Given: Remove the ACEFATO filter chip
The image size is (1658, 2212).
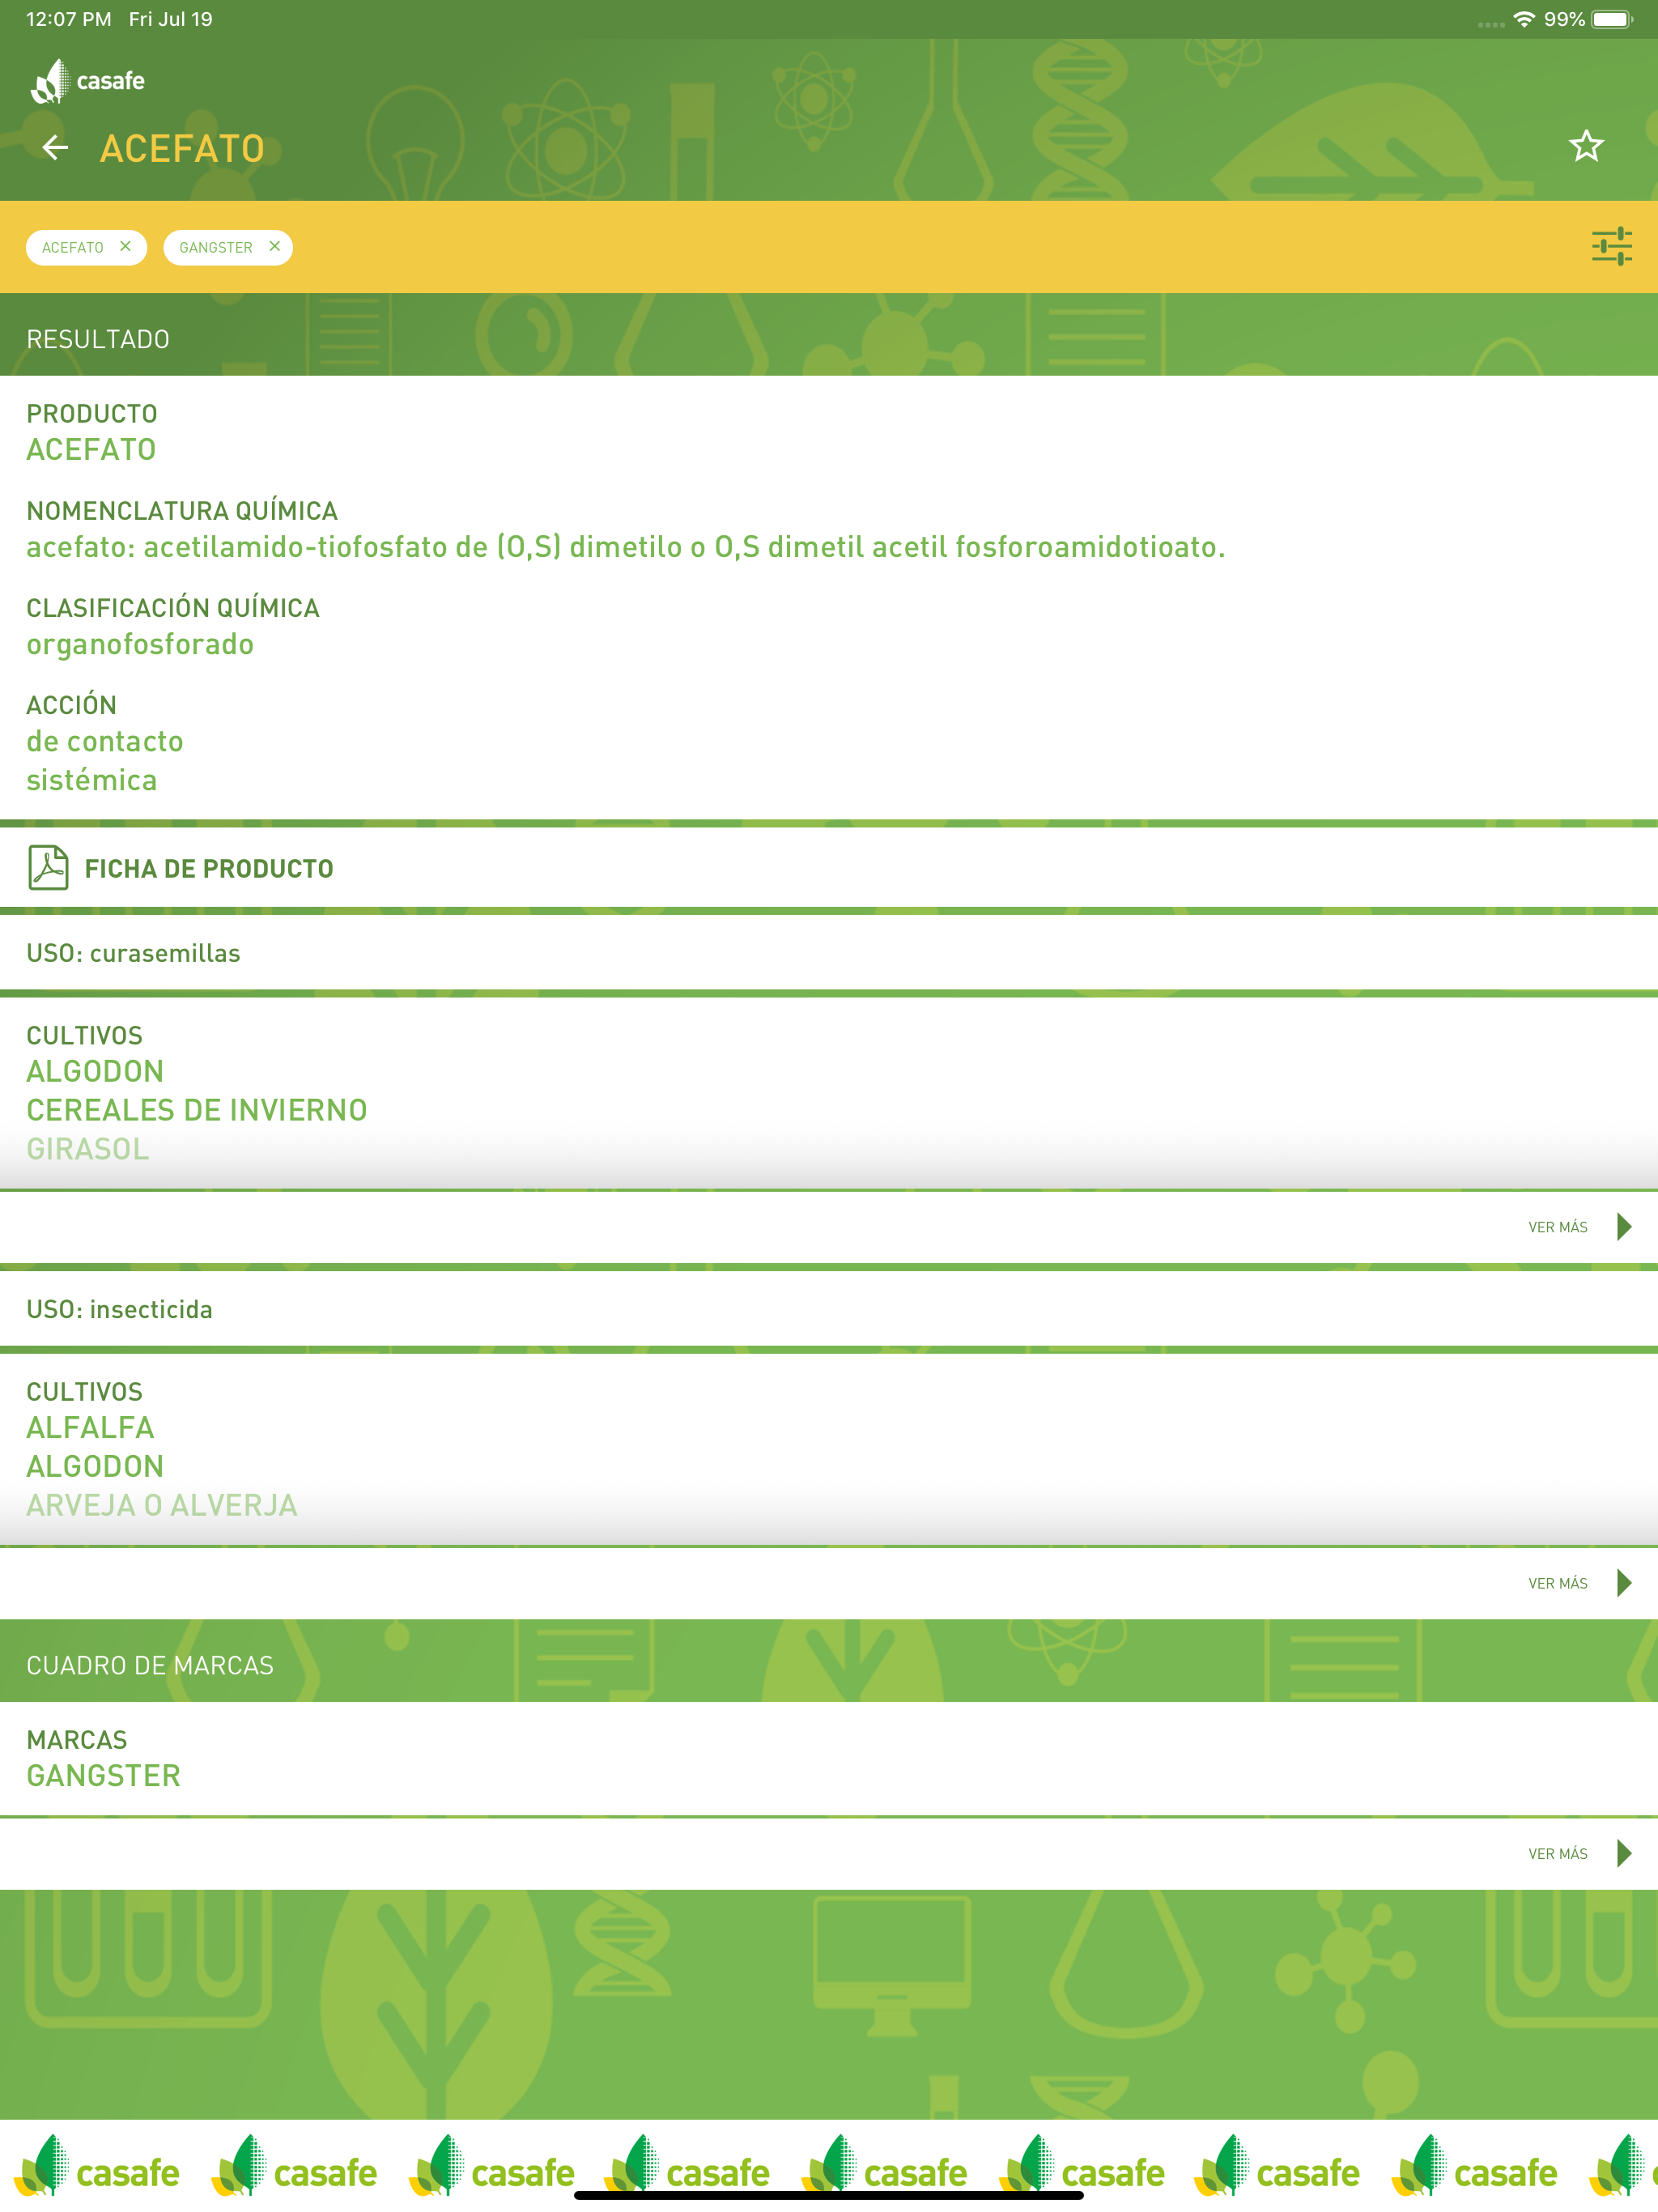Looking at the screenshot, I should [x=125, y=246].
